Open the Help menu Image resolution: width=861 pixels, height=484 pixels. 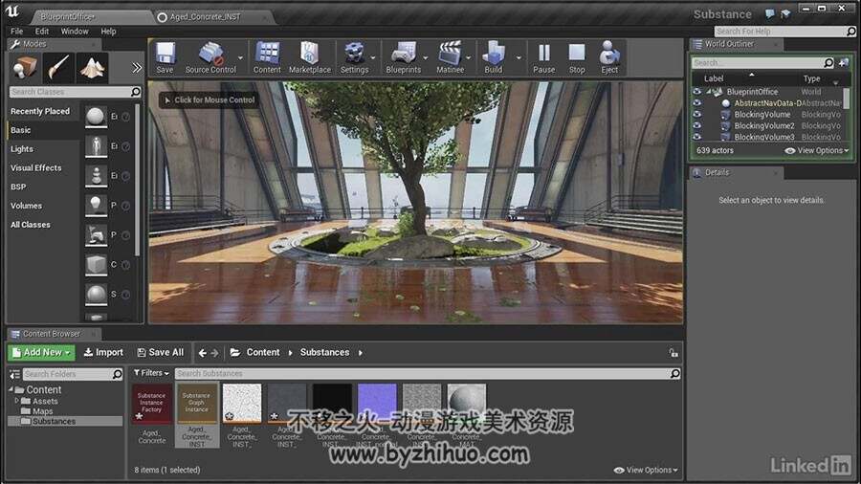(x=108, y=32)
